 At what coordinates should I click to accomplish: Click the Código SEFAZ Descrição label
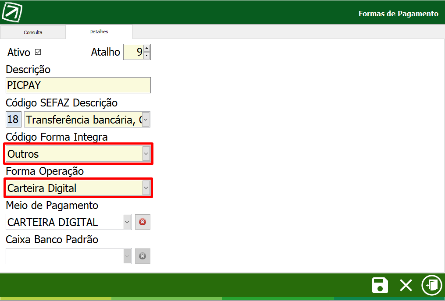click(61, 103)
